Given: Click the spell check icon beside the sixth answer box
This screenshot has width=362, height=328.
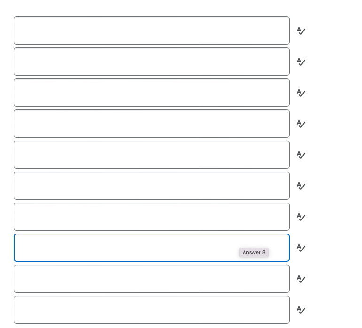Looking at the screenshot, I should [301, 186].
